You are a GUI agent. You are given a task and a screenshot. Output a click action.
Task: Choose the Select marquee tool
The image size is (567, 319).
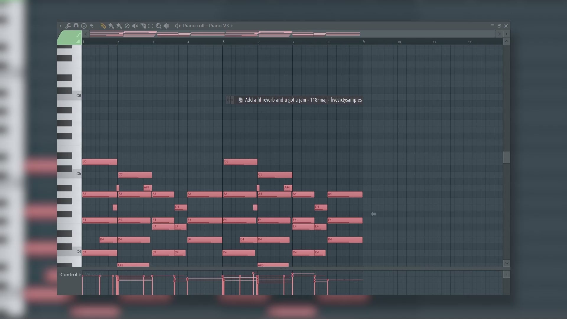coord(151,26)
